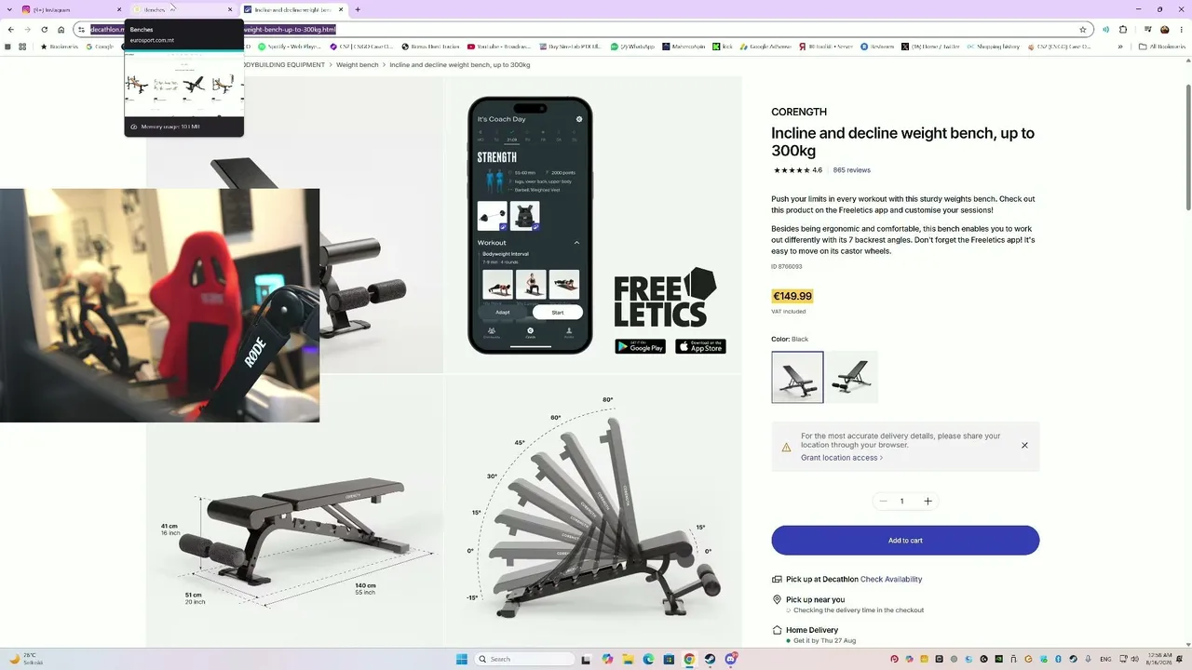Close the Benches tab

click(x=230, y=9)
